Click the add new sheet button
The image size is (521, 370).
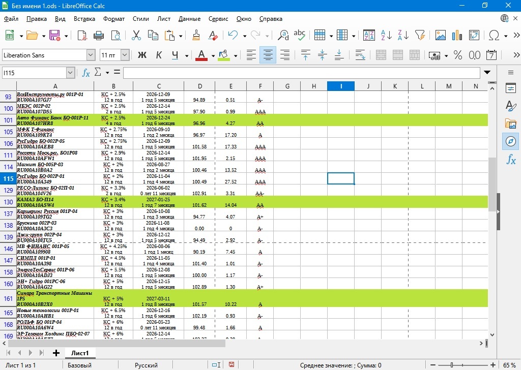[x=56, y=353]
